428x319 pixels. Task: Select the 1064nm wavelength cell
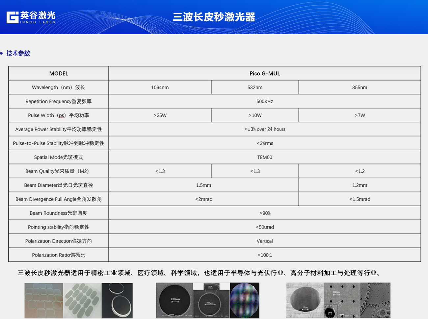coord(160,87)
